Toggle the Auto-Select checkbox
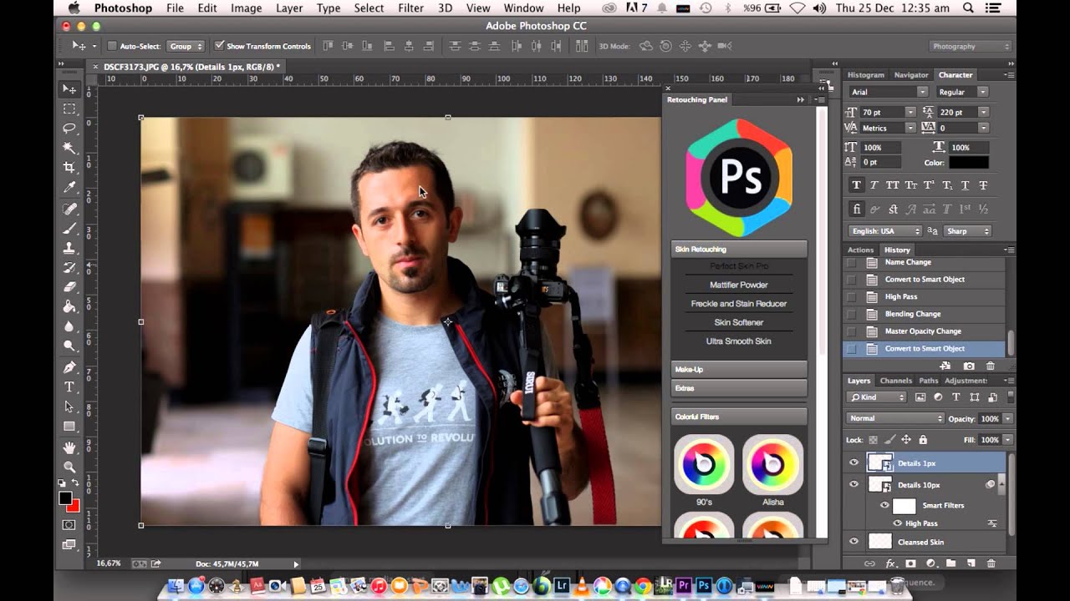 (112, 46)
